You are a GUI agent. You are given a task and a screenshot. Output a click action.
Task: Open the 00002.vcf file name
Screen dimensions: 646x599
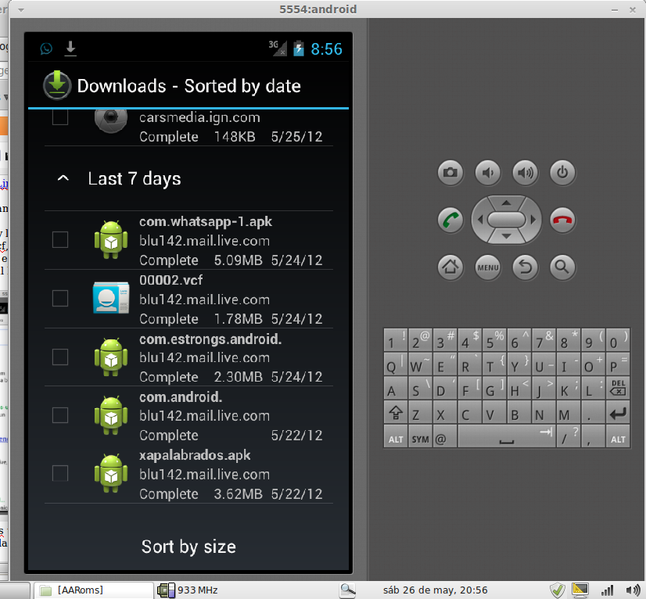pos(171,280)
